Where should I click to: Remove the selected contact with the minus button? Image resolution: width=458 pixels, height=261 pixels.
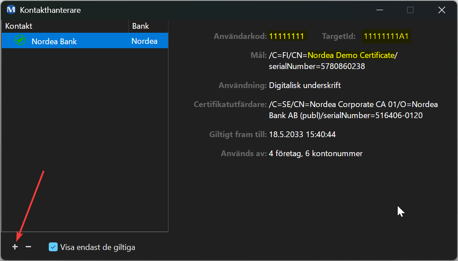(28, 247)
